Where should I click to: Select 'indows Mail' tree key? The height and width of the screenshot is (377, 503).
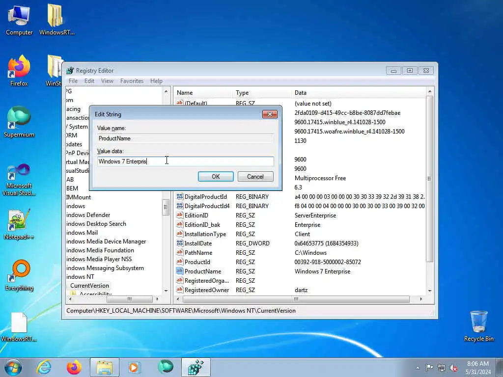pos(82,232)
